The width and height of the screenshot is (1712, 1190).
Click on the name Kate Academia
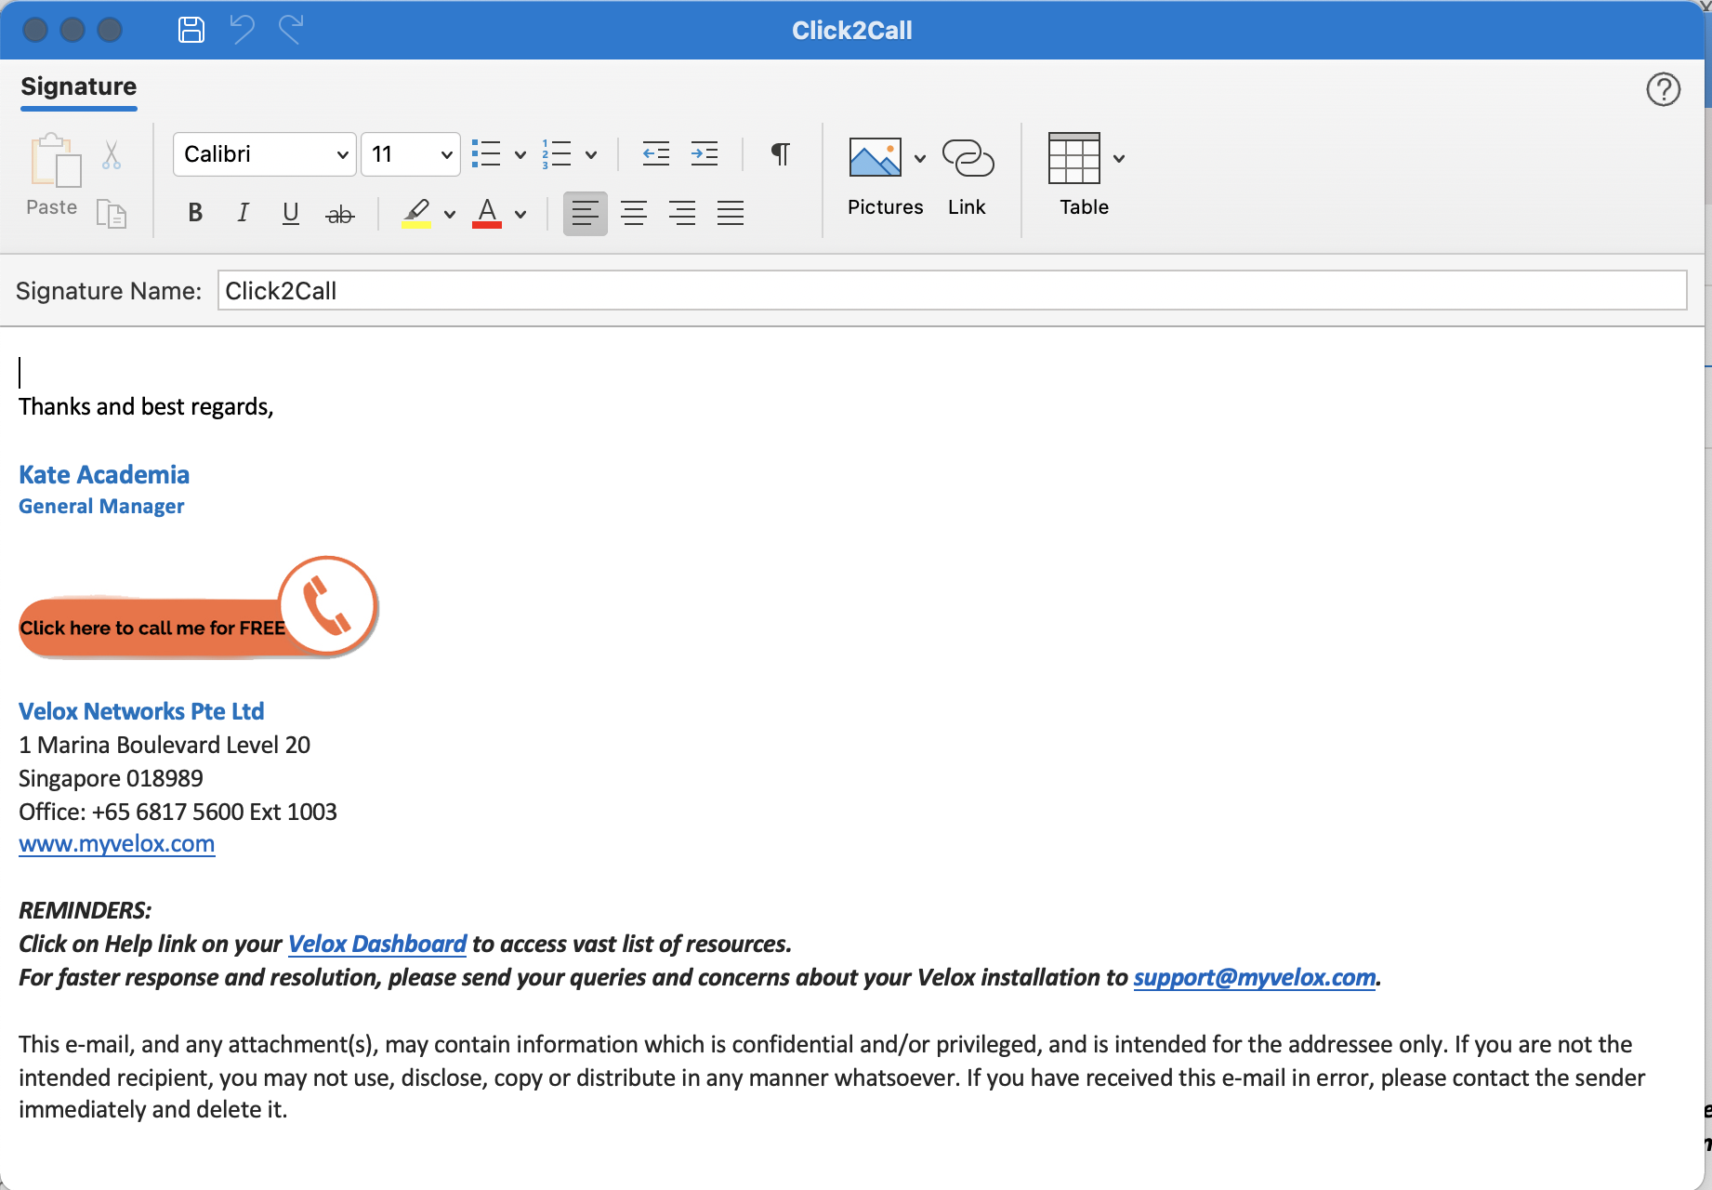[x=104, y=475]
